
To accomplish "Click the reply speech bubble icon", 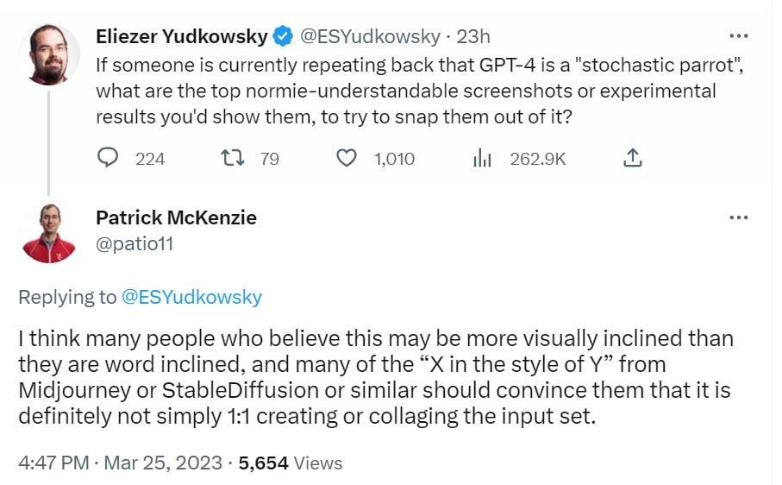I will point(108,158).
